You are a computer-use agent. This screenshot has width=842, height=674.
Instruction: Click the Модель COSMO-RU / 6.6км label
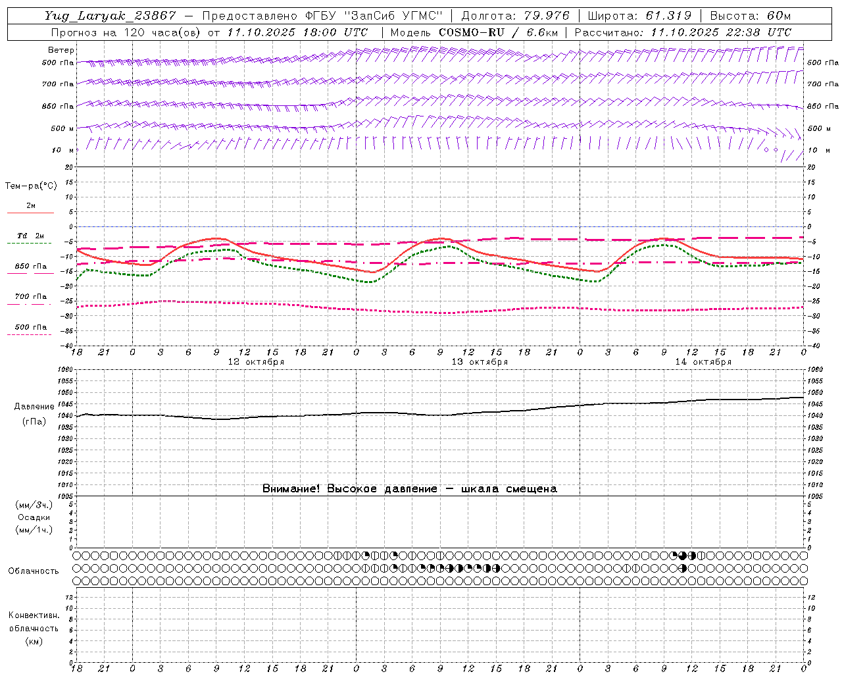474,32
